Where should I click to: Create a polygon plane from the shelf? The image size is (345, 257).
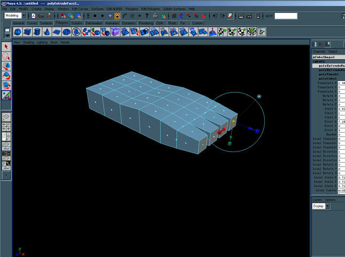point(57,32)
